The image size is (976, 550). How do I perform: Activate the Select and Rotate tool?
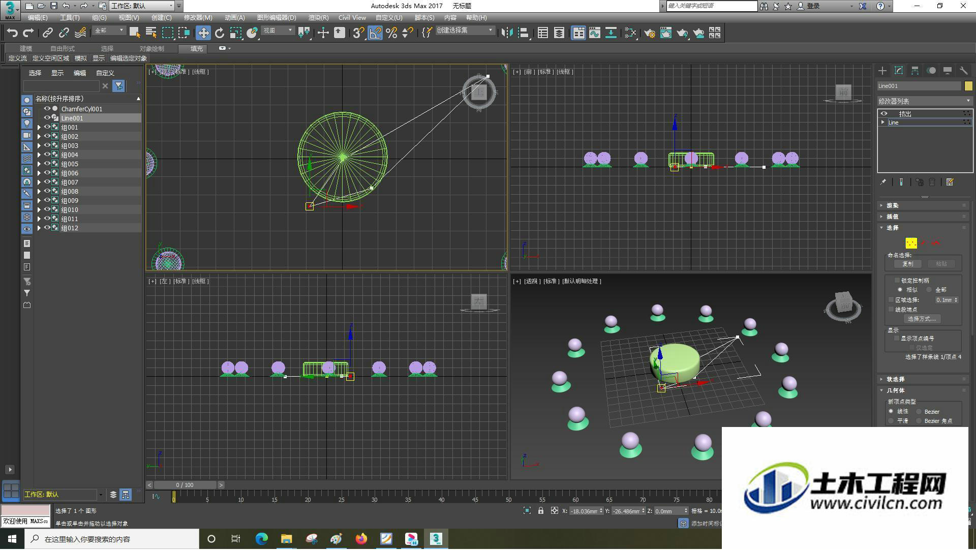[220, 33]
